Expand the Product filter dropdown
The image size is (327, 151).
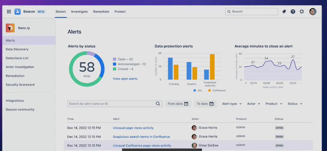tap(274, 104)
